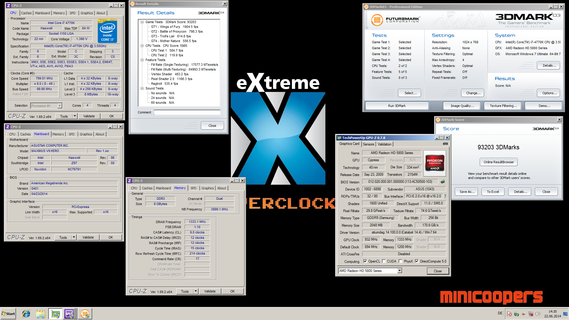The image size is (569, 320).
Task: Click the Comment input field in Result Details
Action: [x=187, y=112]
